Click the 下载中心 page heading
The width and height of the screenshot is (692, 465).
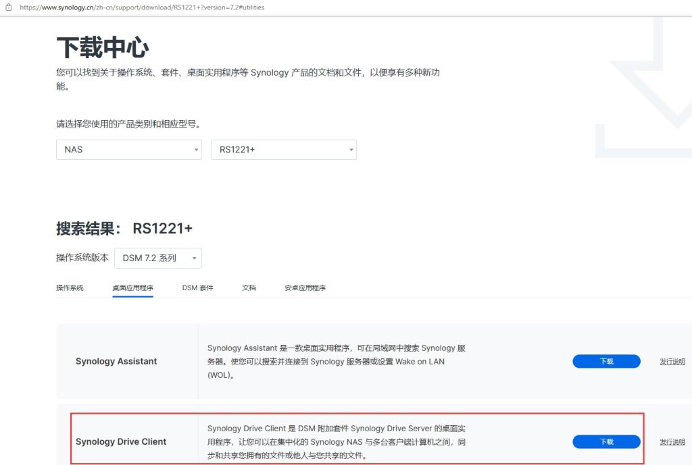coord(103,48)
